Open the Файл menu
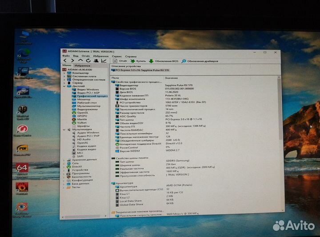320x237 pixels. click(66, 56)
